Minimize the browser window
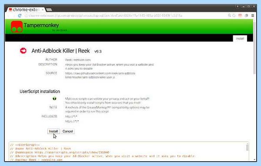261x166 pixels. [243, 7]
